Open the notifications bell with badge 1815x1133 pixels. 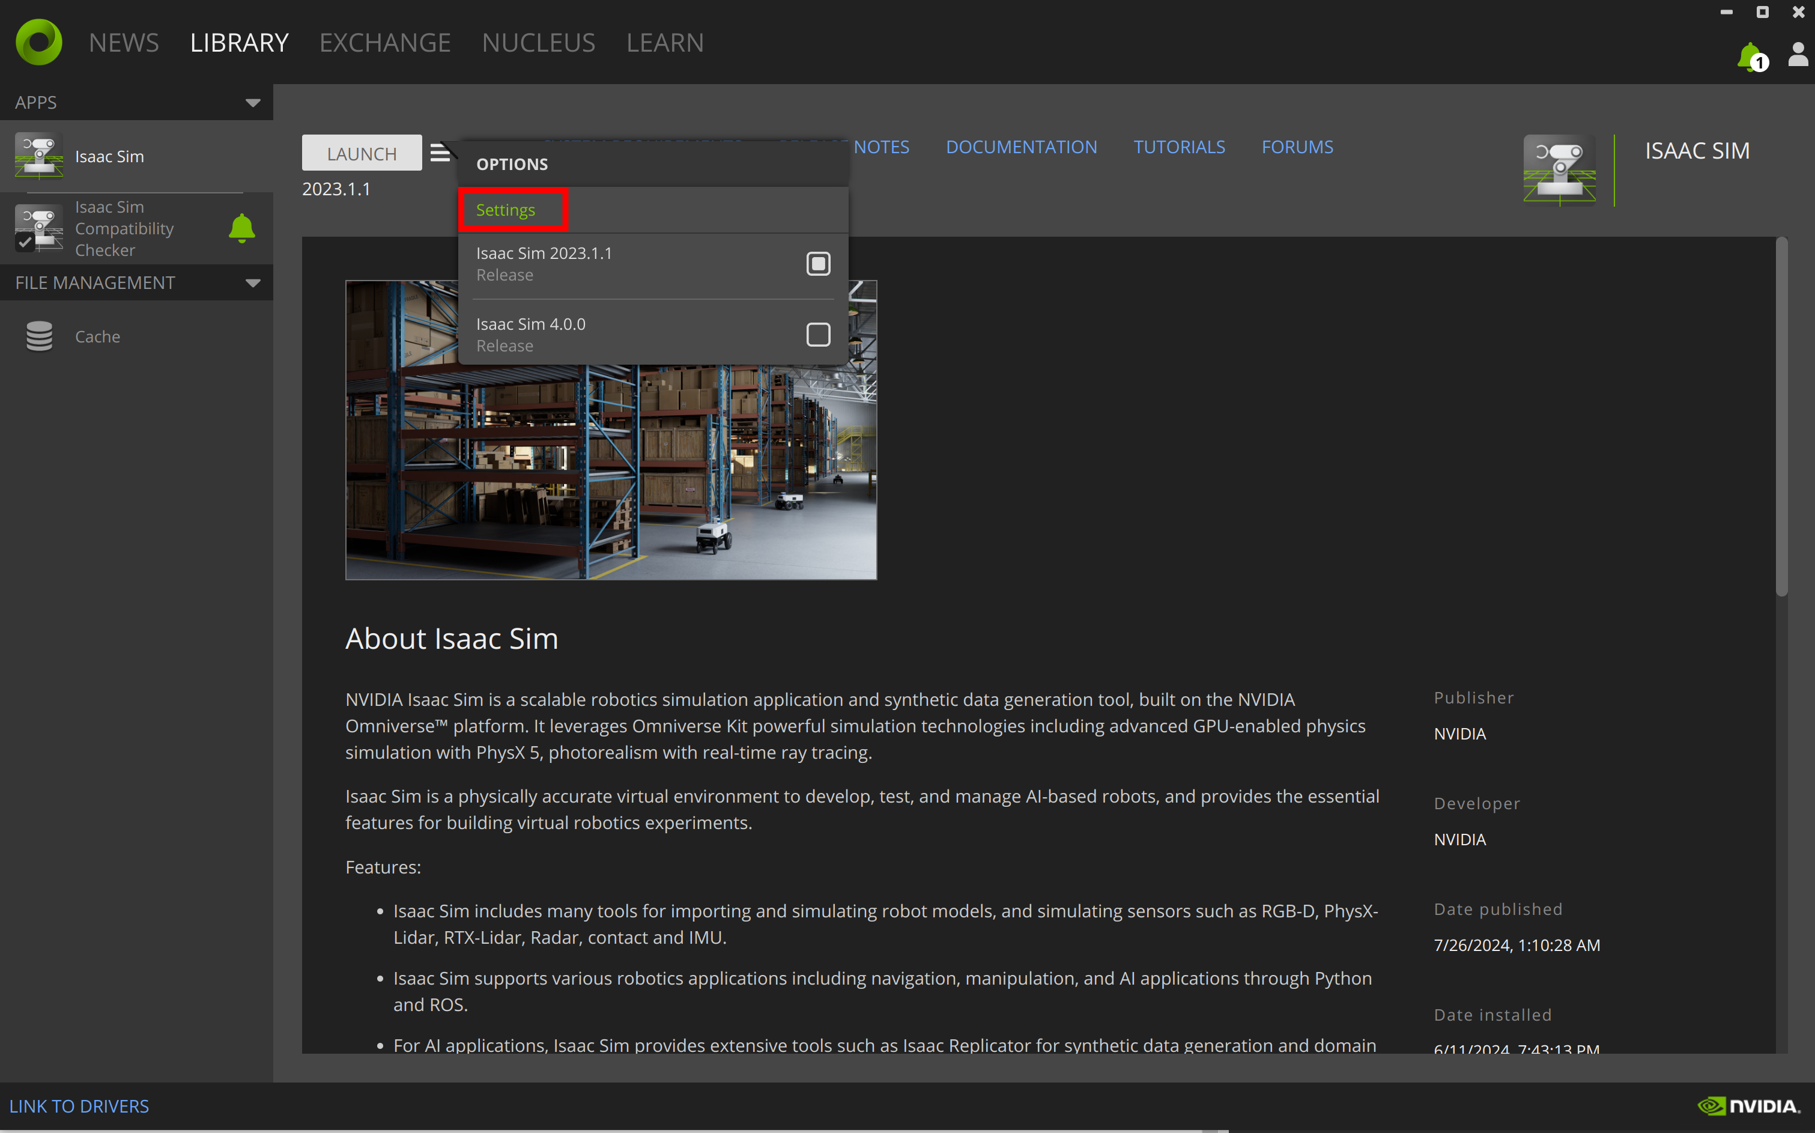tap(1751, 57)
